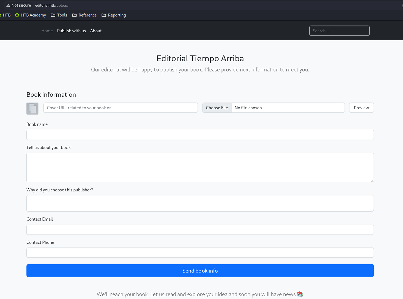This screenshot has height=299, width=403.
Task: Click the Book information section heading
Action: pyautogui.click(x=51, y=95)
